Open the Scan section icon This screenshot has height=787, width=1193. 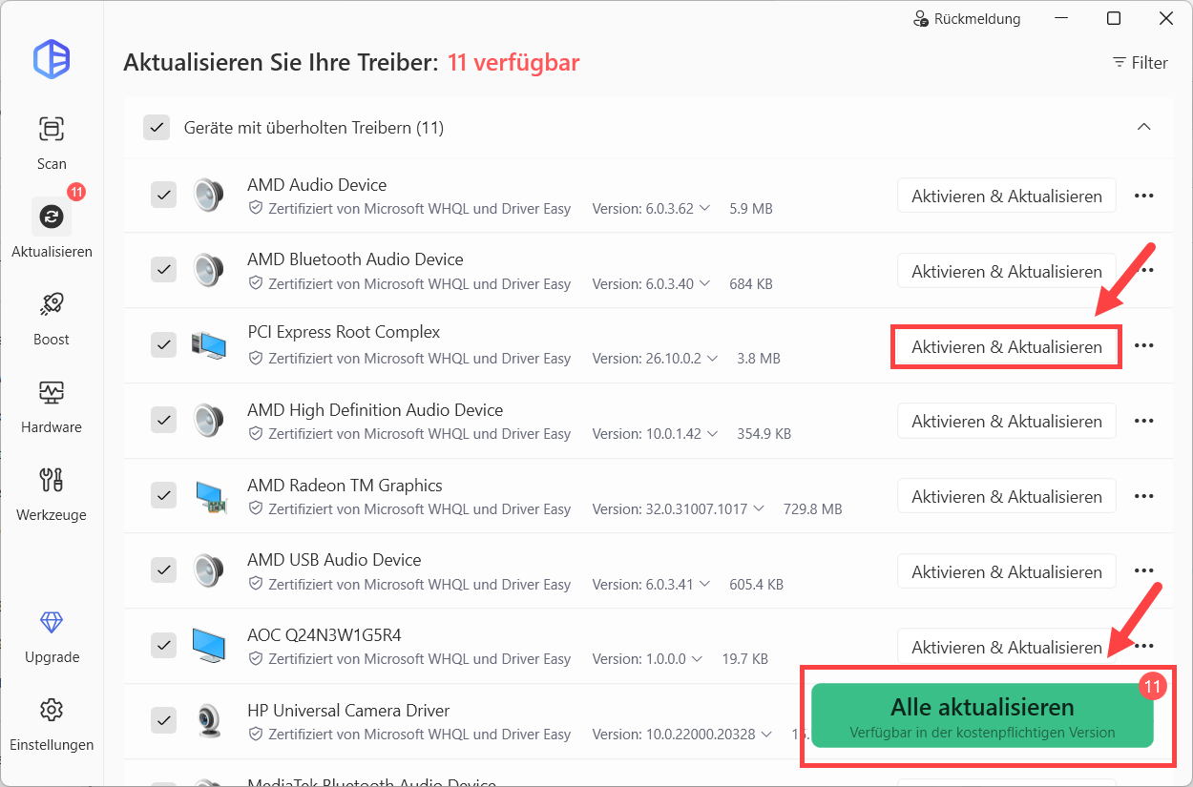click(52, 129)
